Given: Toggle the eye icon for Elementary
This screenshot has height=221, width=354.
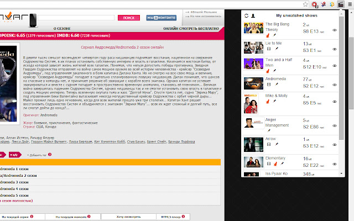Looking at the screenshot, I should [x=335, y=165].
